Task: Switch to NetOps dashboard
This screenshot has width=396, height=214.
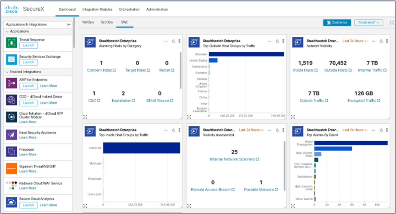Action: point(88,22)
